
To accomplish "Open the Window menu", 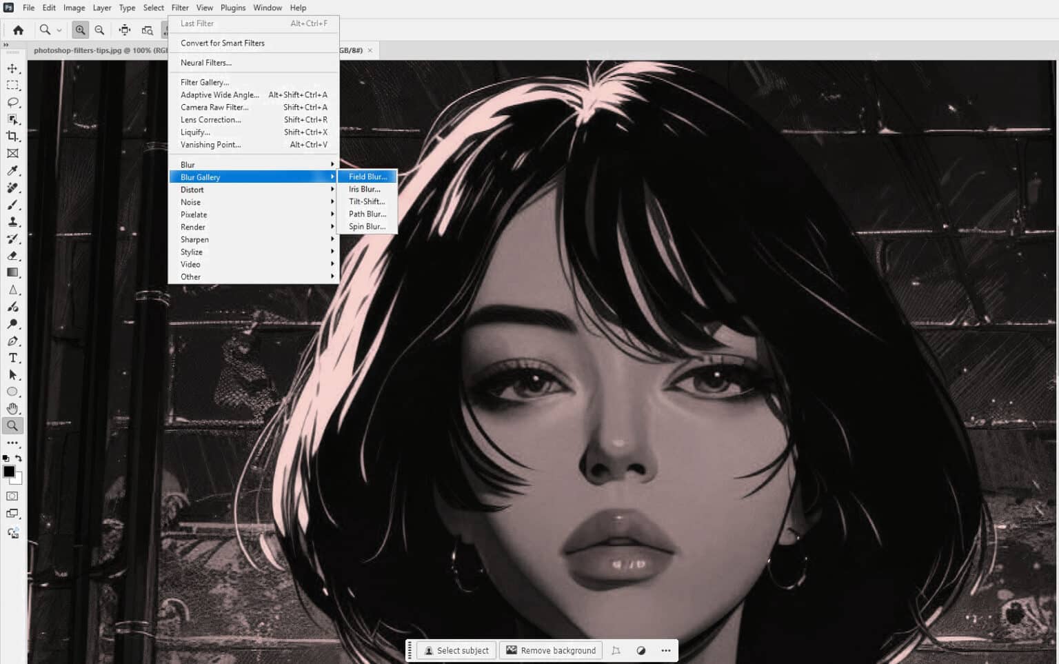I will click(267, 8).
